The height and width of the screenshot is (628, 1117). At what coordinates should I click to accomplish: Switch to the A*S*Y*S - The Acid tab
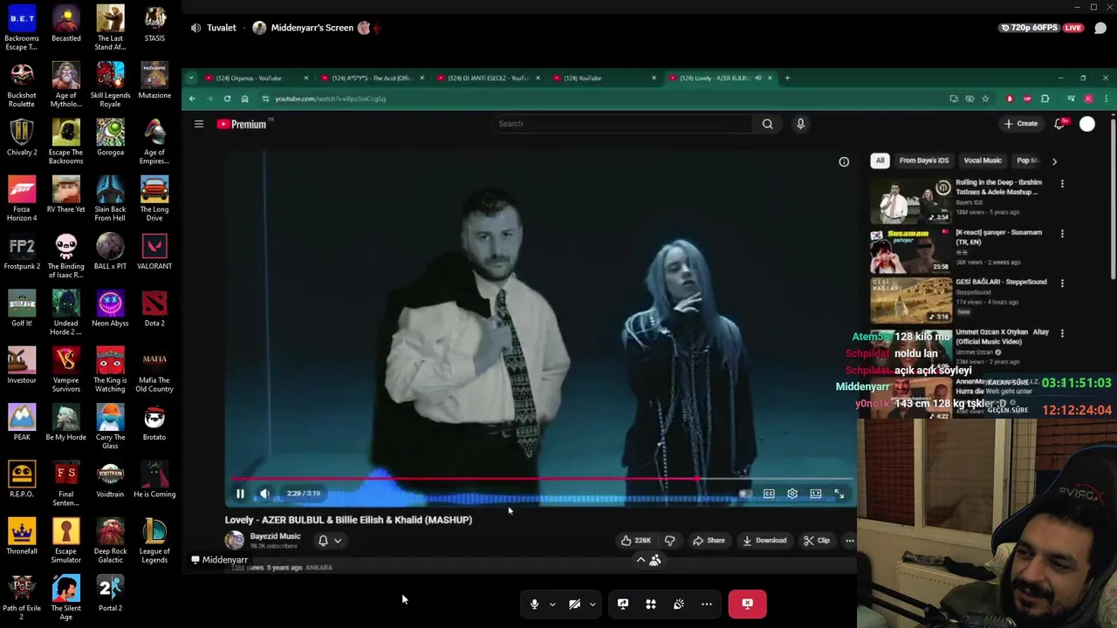372,78
